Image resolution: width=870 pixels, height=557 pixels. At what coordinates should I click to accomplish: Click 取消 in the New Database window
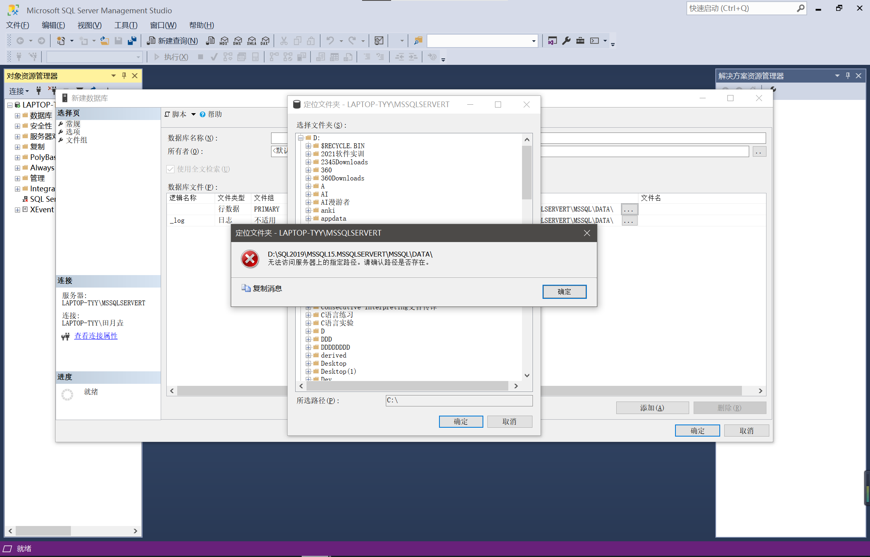pyautogui.click(x=746, y=431)
